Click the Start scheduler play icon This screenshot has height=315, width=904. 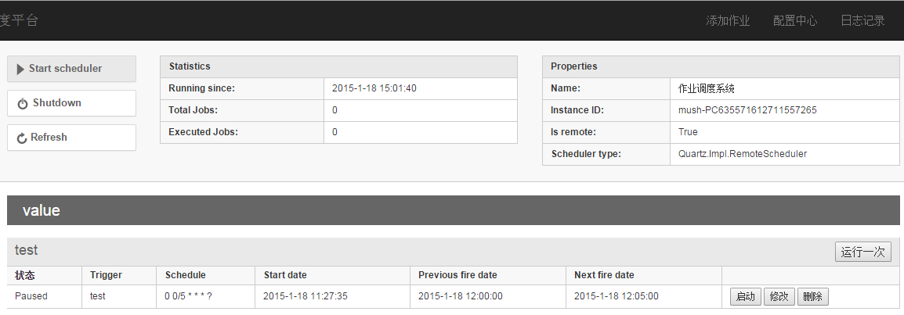(x=20, y=69)
